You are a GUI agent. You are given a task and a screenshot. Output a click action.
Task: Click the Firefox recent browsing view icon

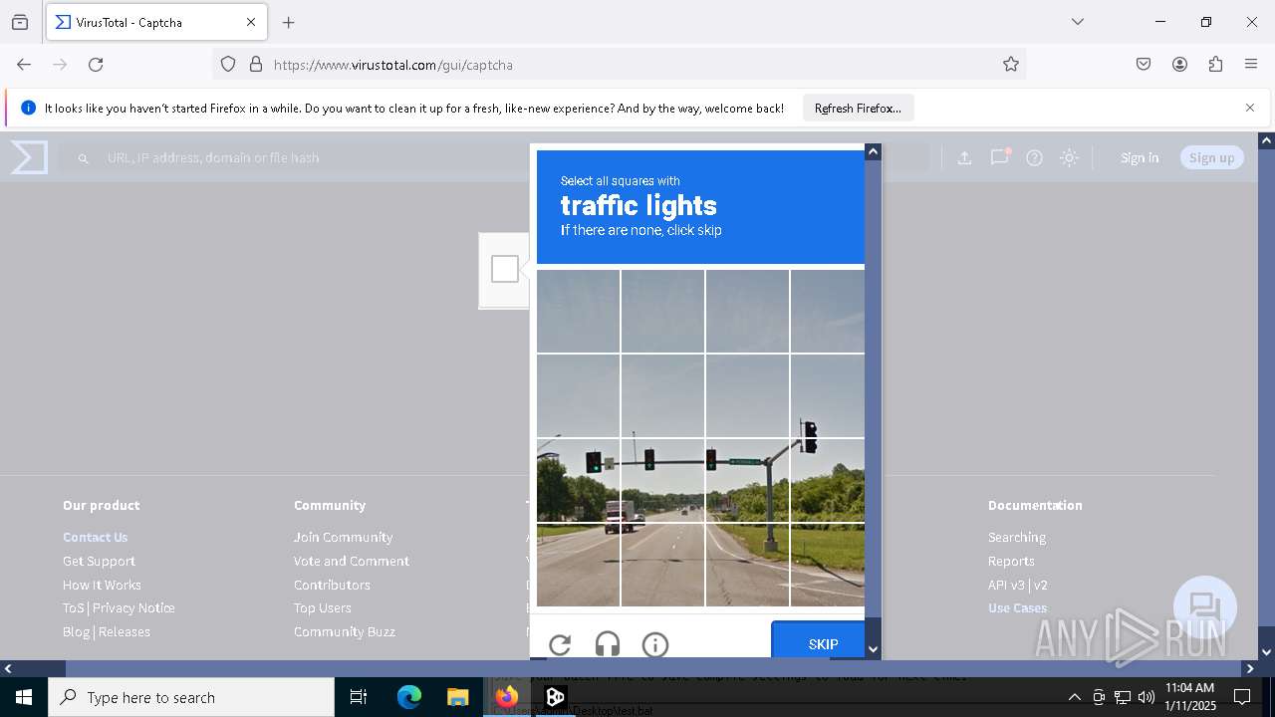[20, 22]
